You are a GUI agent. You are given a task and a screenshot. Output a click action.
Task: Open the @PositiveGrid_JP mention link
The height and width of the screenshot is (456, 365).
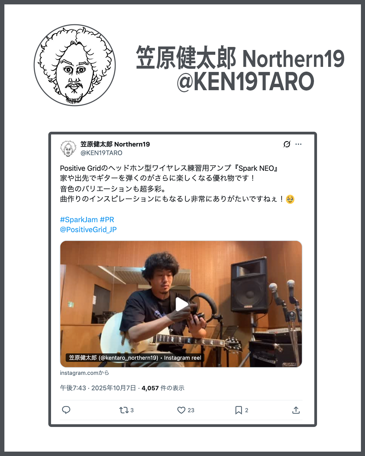pos(88,230)
